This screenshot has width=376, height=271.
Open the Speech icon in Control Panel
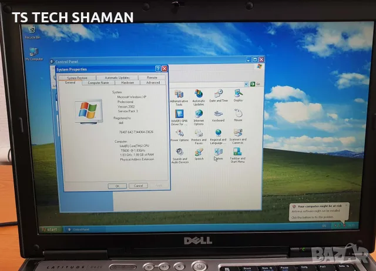[x=199, y=155]
